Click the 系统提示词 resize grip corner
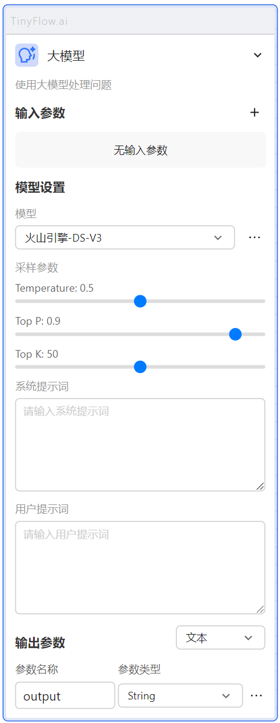The image size is (280, 723). [x=260, y=486]
